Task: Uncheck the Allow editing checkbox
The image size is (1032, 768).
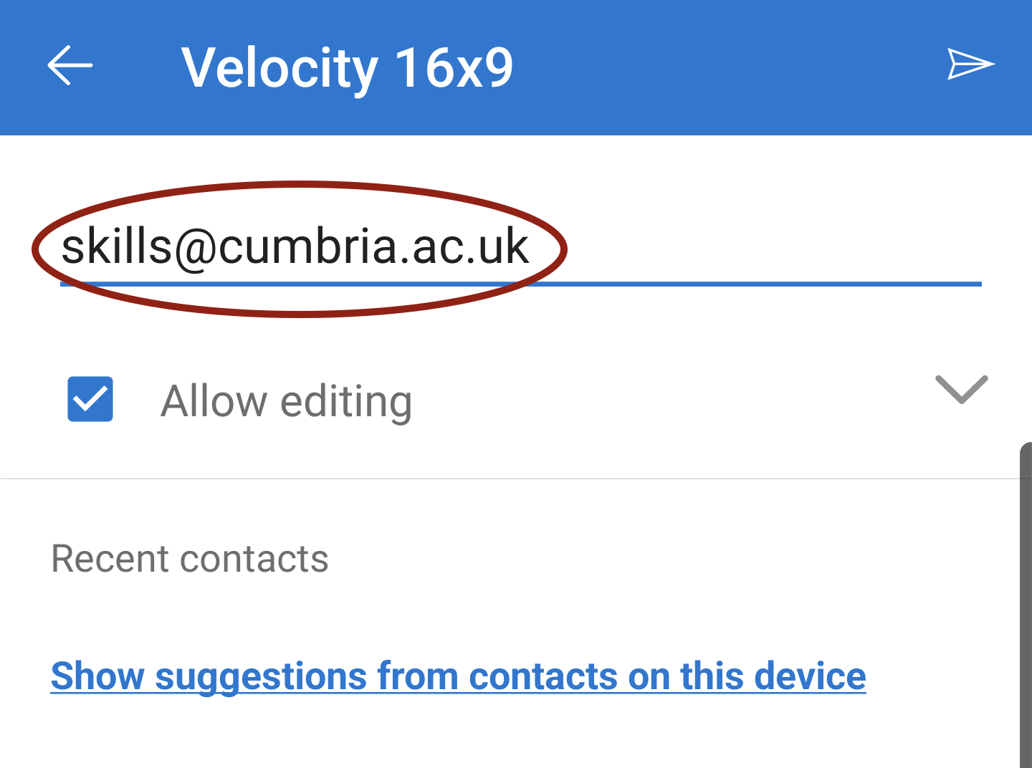Action: coord(90,399)
